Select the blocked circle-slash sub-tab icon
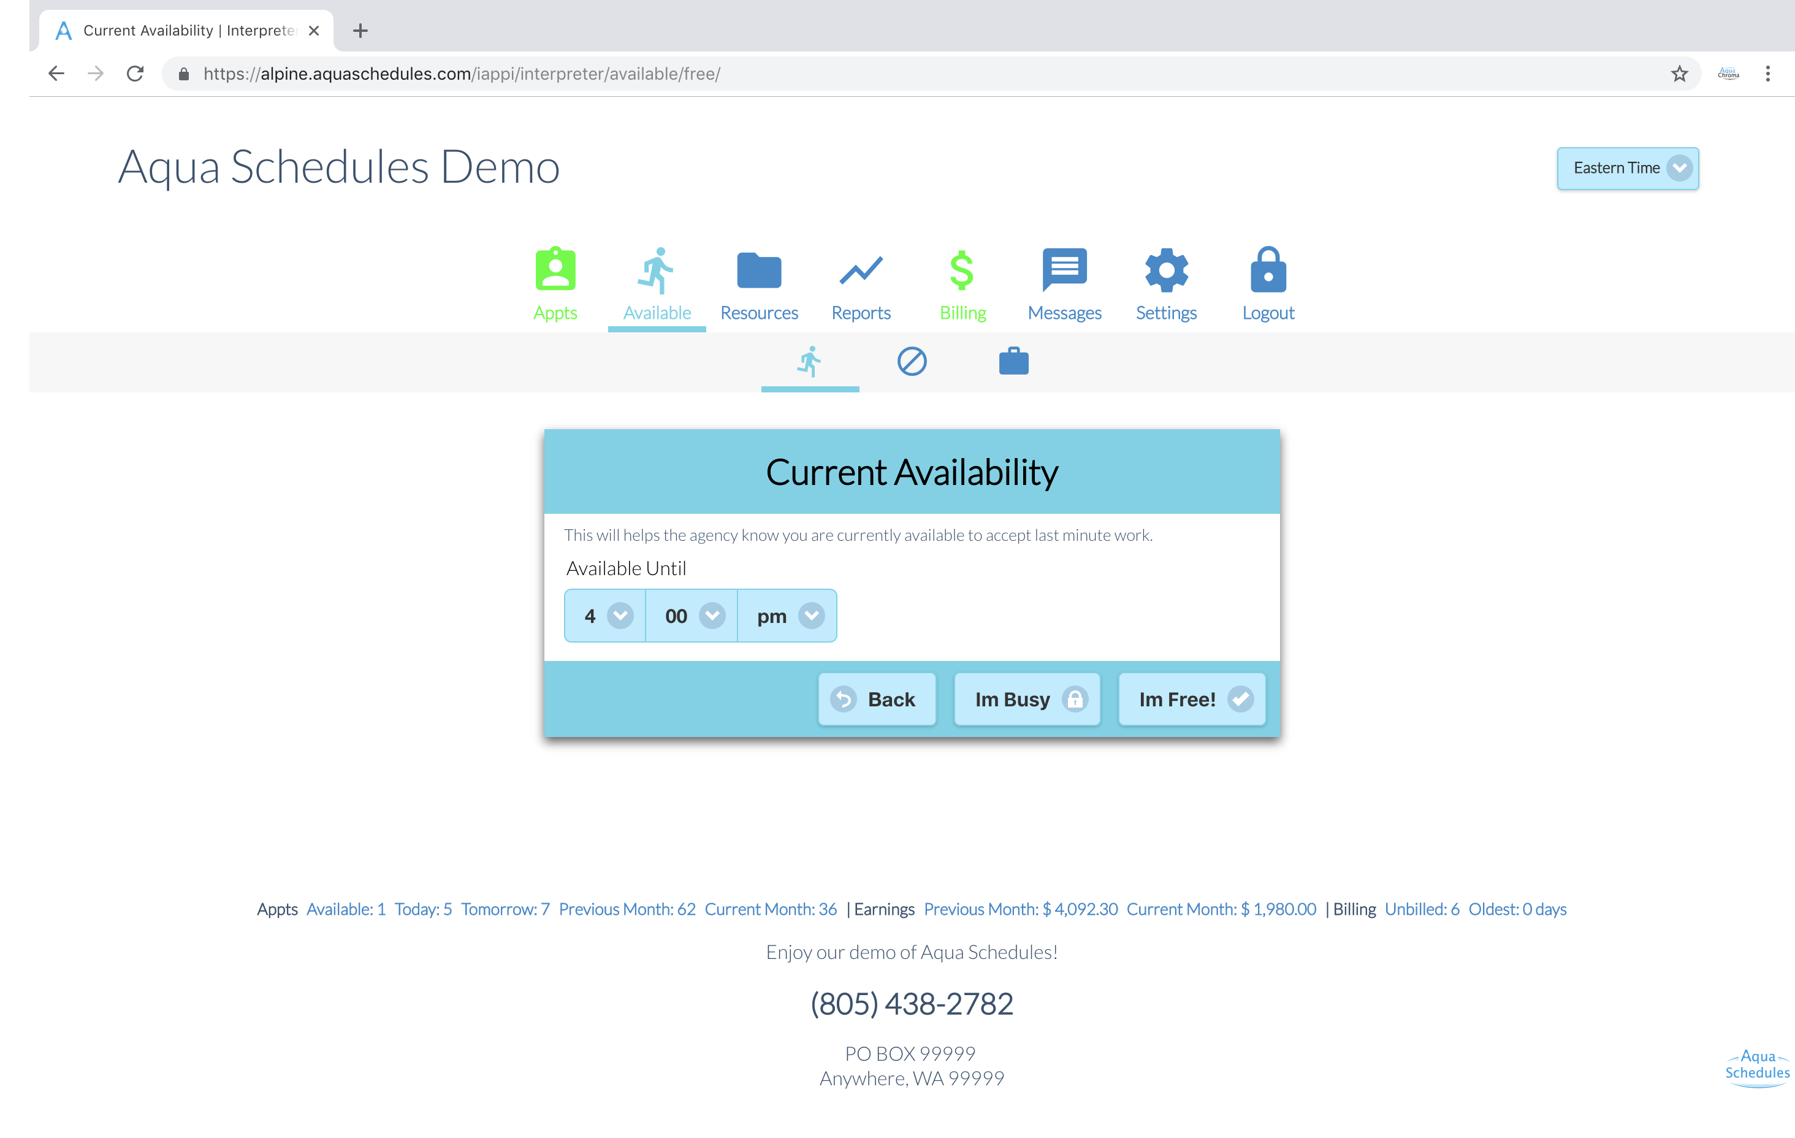 click(x=912, y=362)
